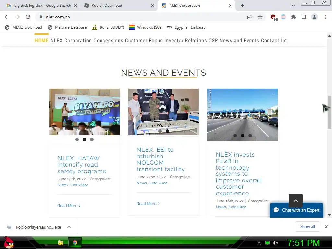
Task: Select middle slide dot on toll plaza image
Action: (243, 136)
